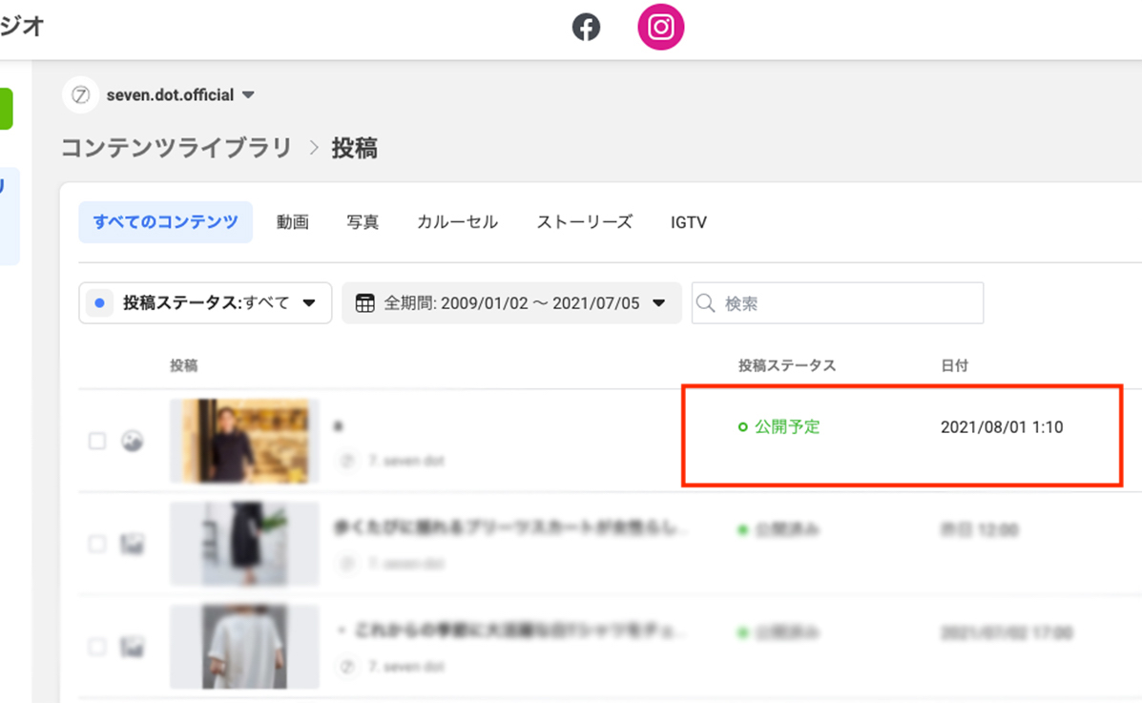Click the 投稿ステータス column header
Screen dimensions: 1142x703
click(786, 365)
